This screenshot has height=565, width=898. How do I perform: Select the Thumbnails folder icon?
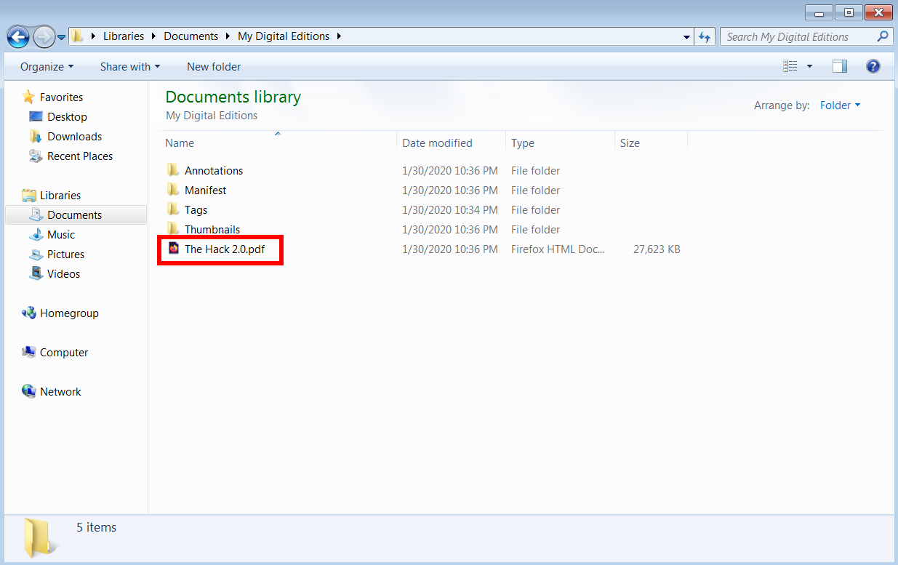[x=173, y=229]
